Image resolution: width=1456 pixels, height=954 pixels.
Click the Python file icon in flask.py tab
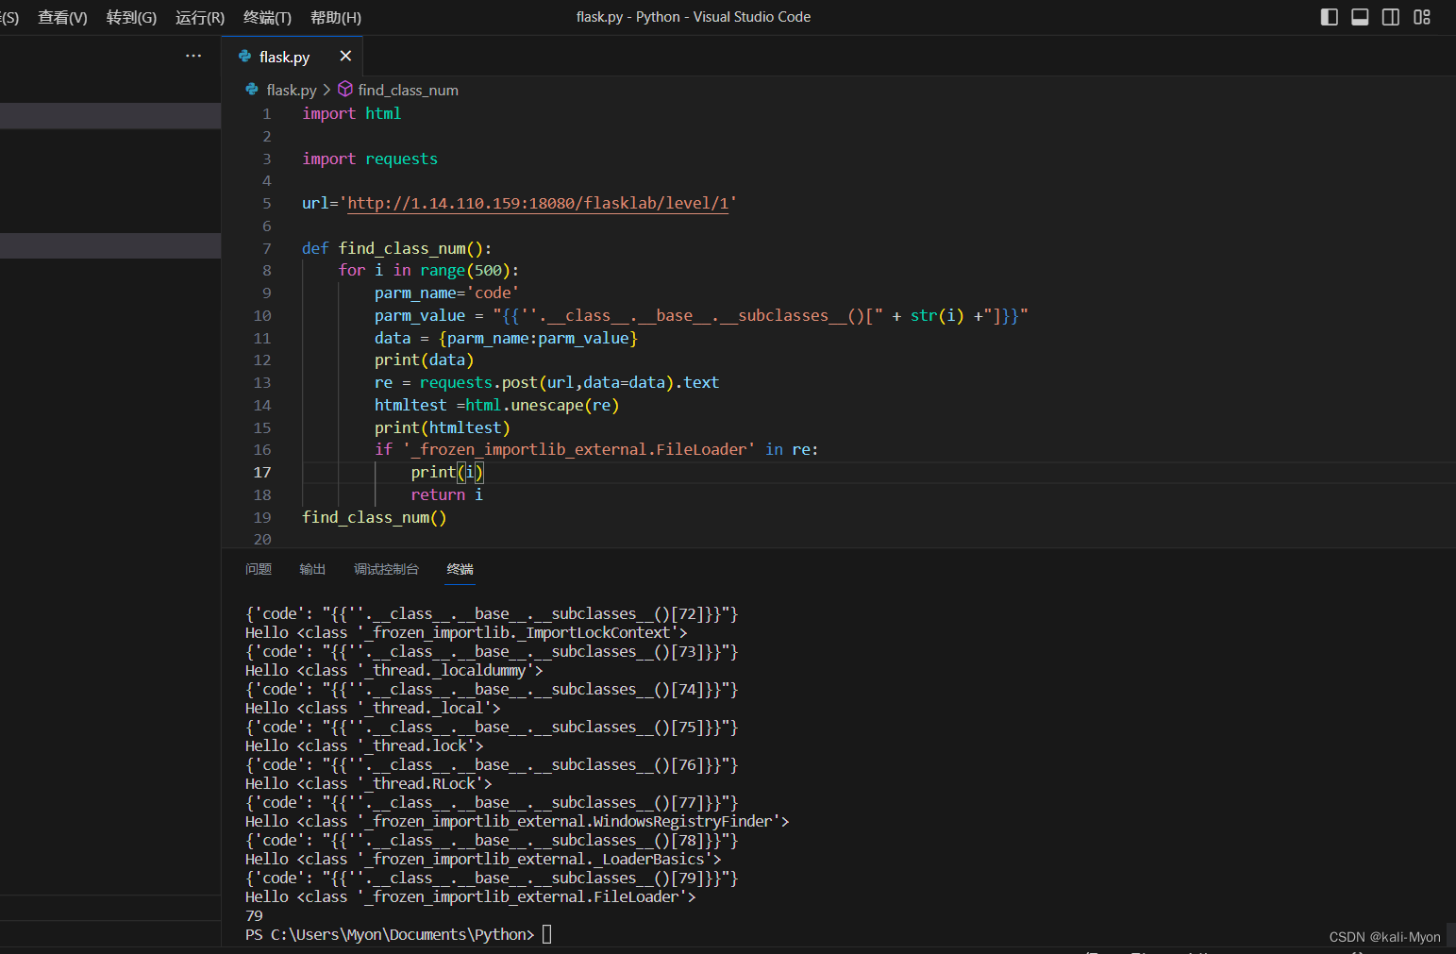tap(244, 57)
